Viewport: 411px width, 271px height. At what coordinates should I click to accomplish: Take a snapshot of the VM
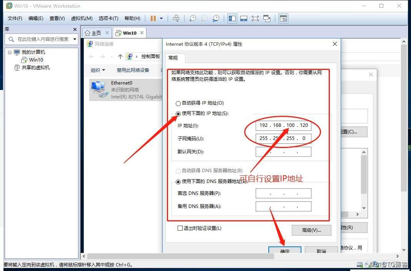point(193,18)
